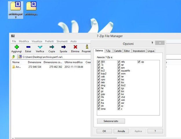Click the Aggiungi (add) green plus icon
The image size is (181, 139).
(17, 47)
